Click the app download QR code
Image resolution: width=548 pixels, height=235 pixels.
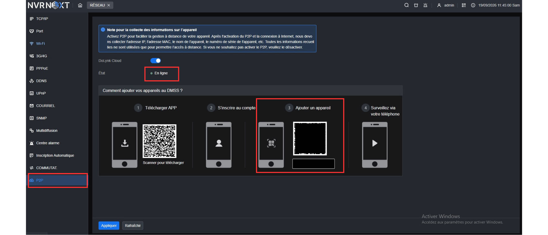pos(160,141)
